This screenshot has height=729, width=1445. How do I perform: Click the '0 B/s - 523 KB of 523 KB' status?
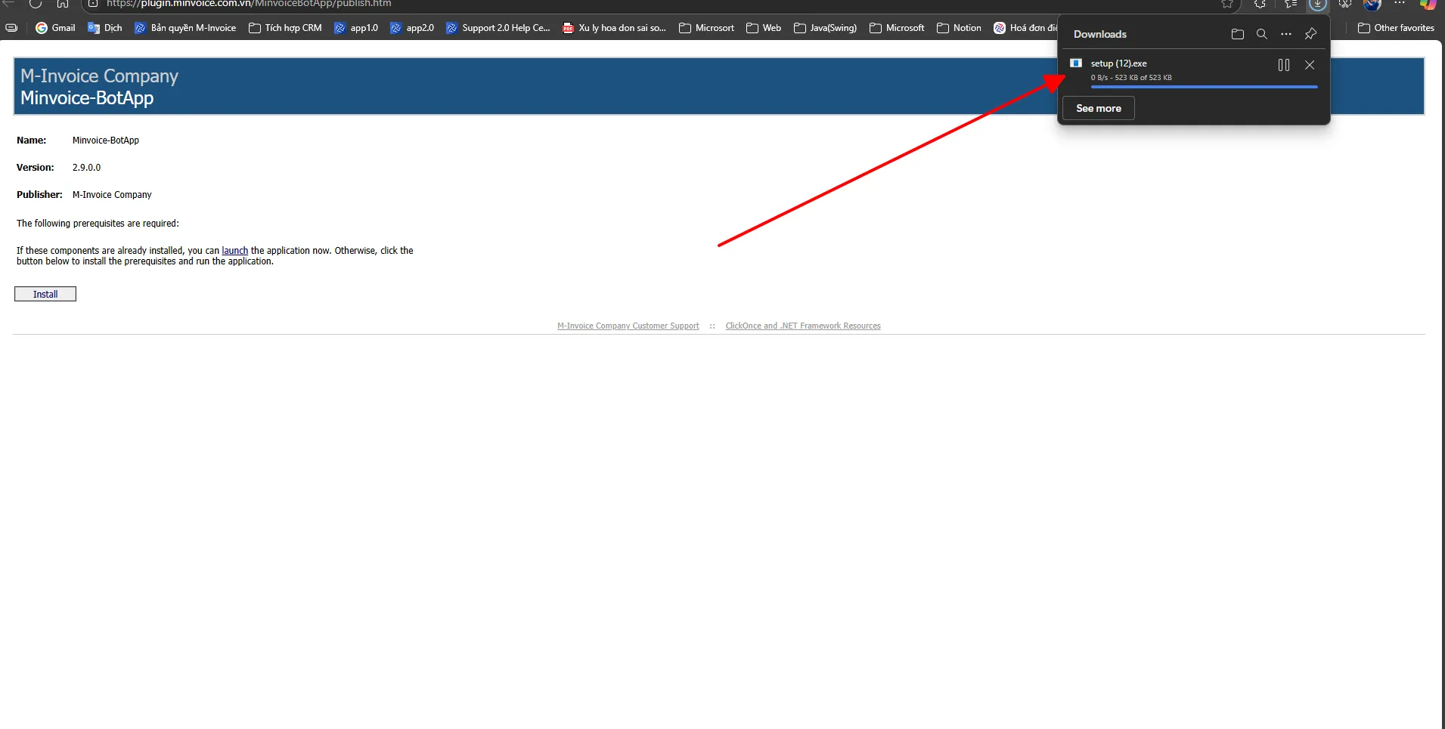coord(1131,78)
